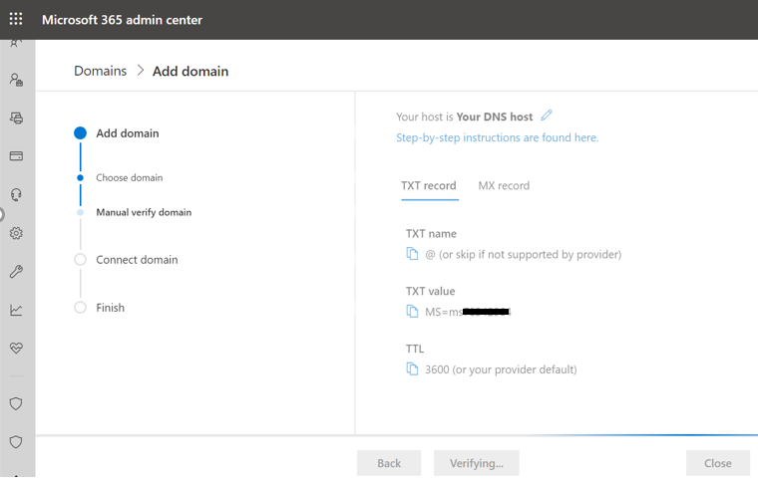Image resolution: width=758 pixels, height=481 pixels.
Task: Open the step-by-step instructions link
Action: point(497,137)
